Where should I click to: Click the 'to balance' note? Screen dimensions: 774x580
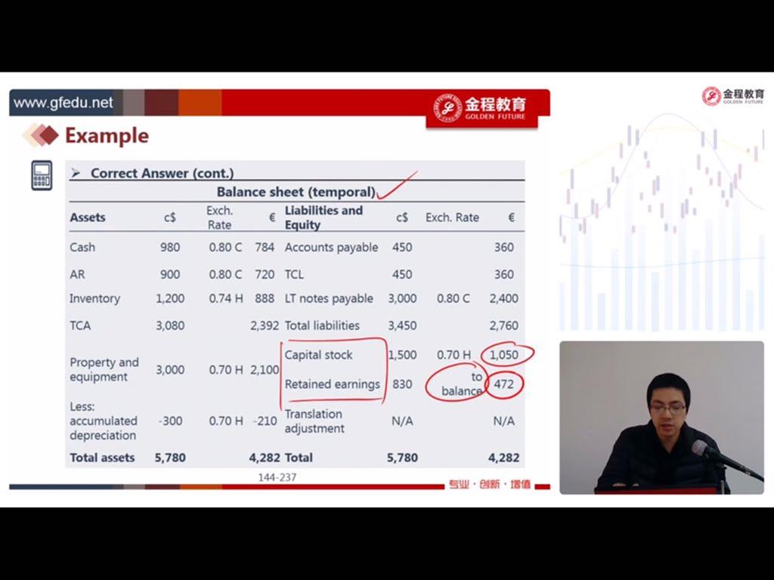point(462,384)
